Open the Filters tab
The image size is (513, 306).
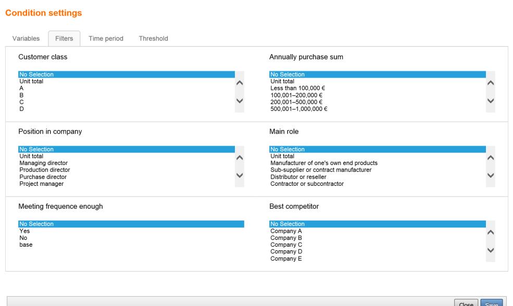click(64, 39)
